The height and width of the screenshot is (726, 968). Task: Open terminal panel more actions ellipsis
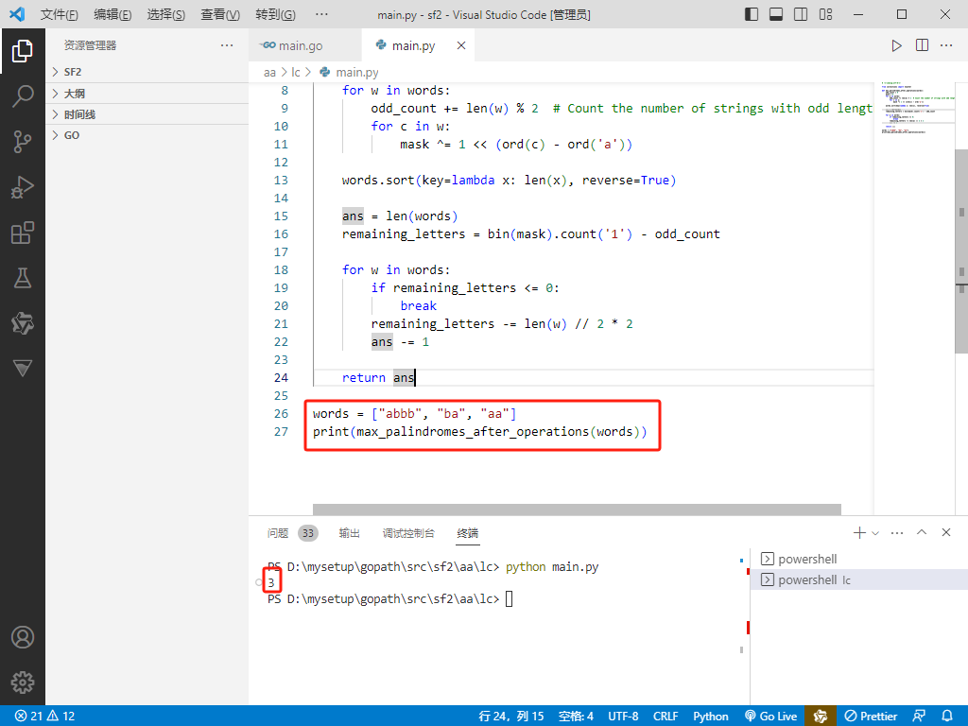[897, 533]
